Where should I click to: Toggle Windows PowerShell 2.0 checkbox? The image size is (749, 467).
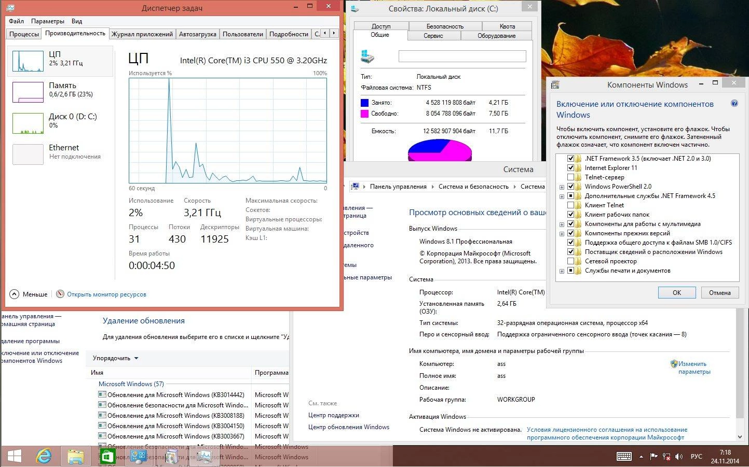coord(570,186)
